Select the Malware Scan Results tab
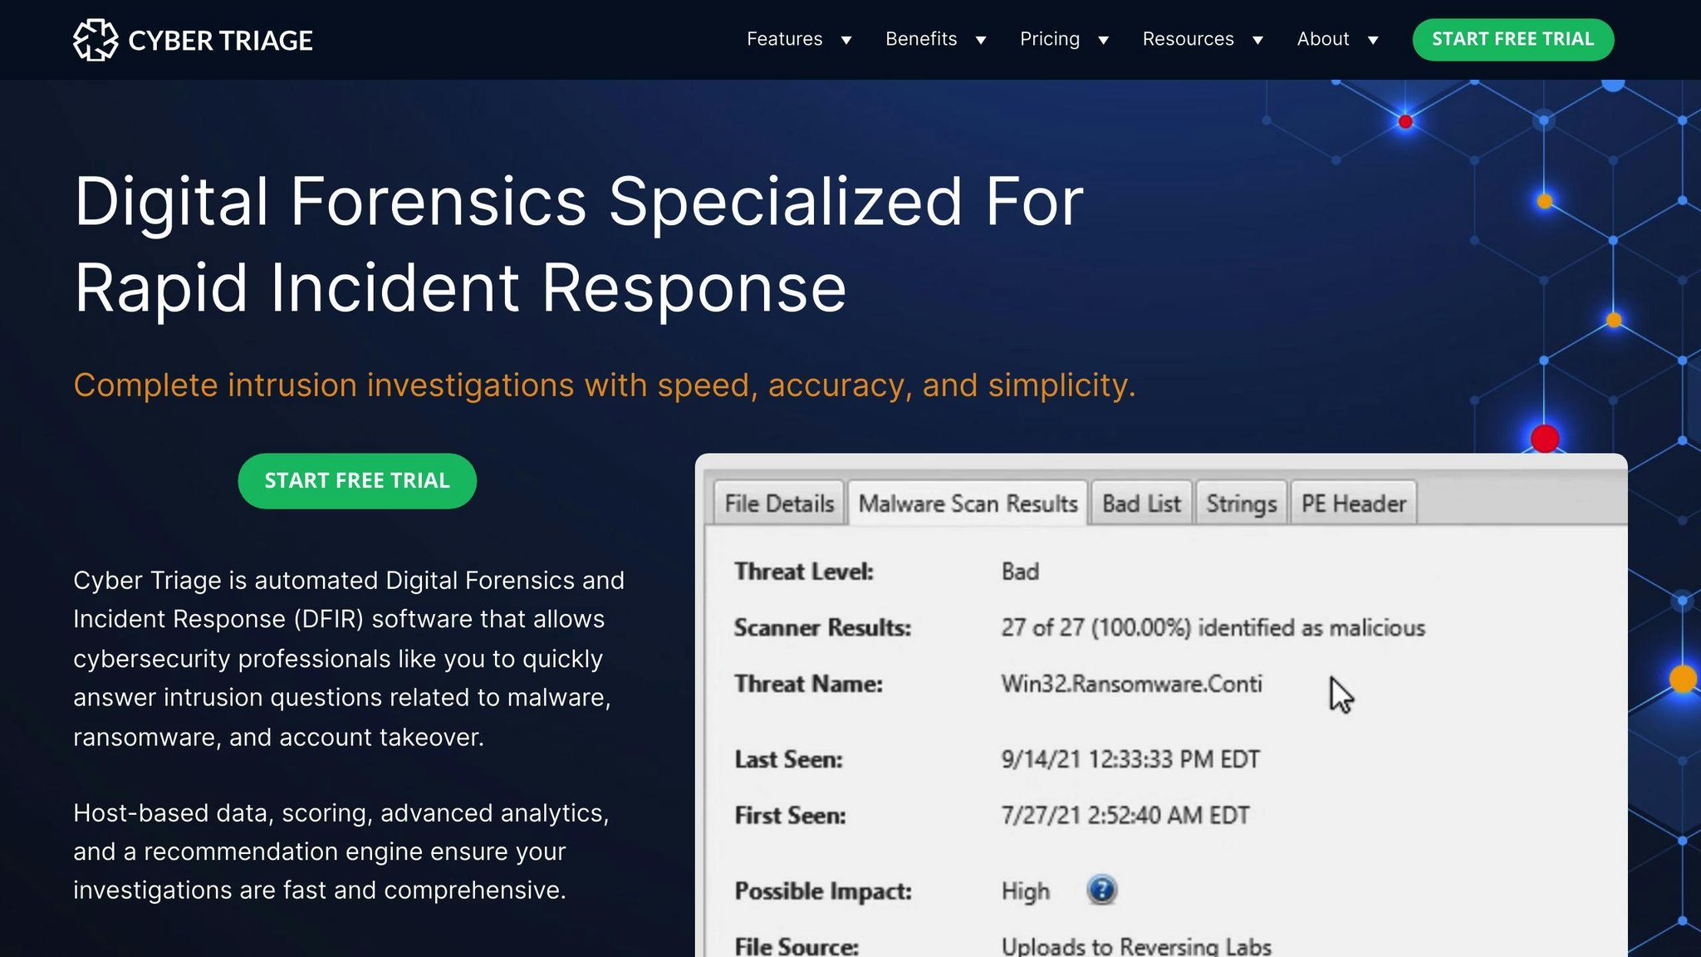1701x957 pixels. pos(968,503)
